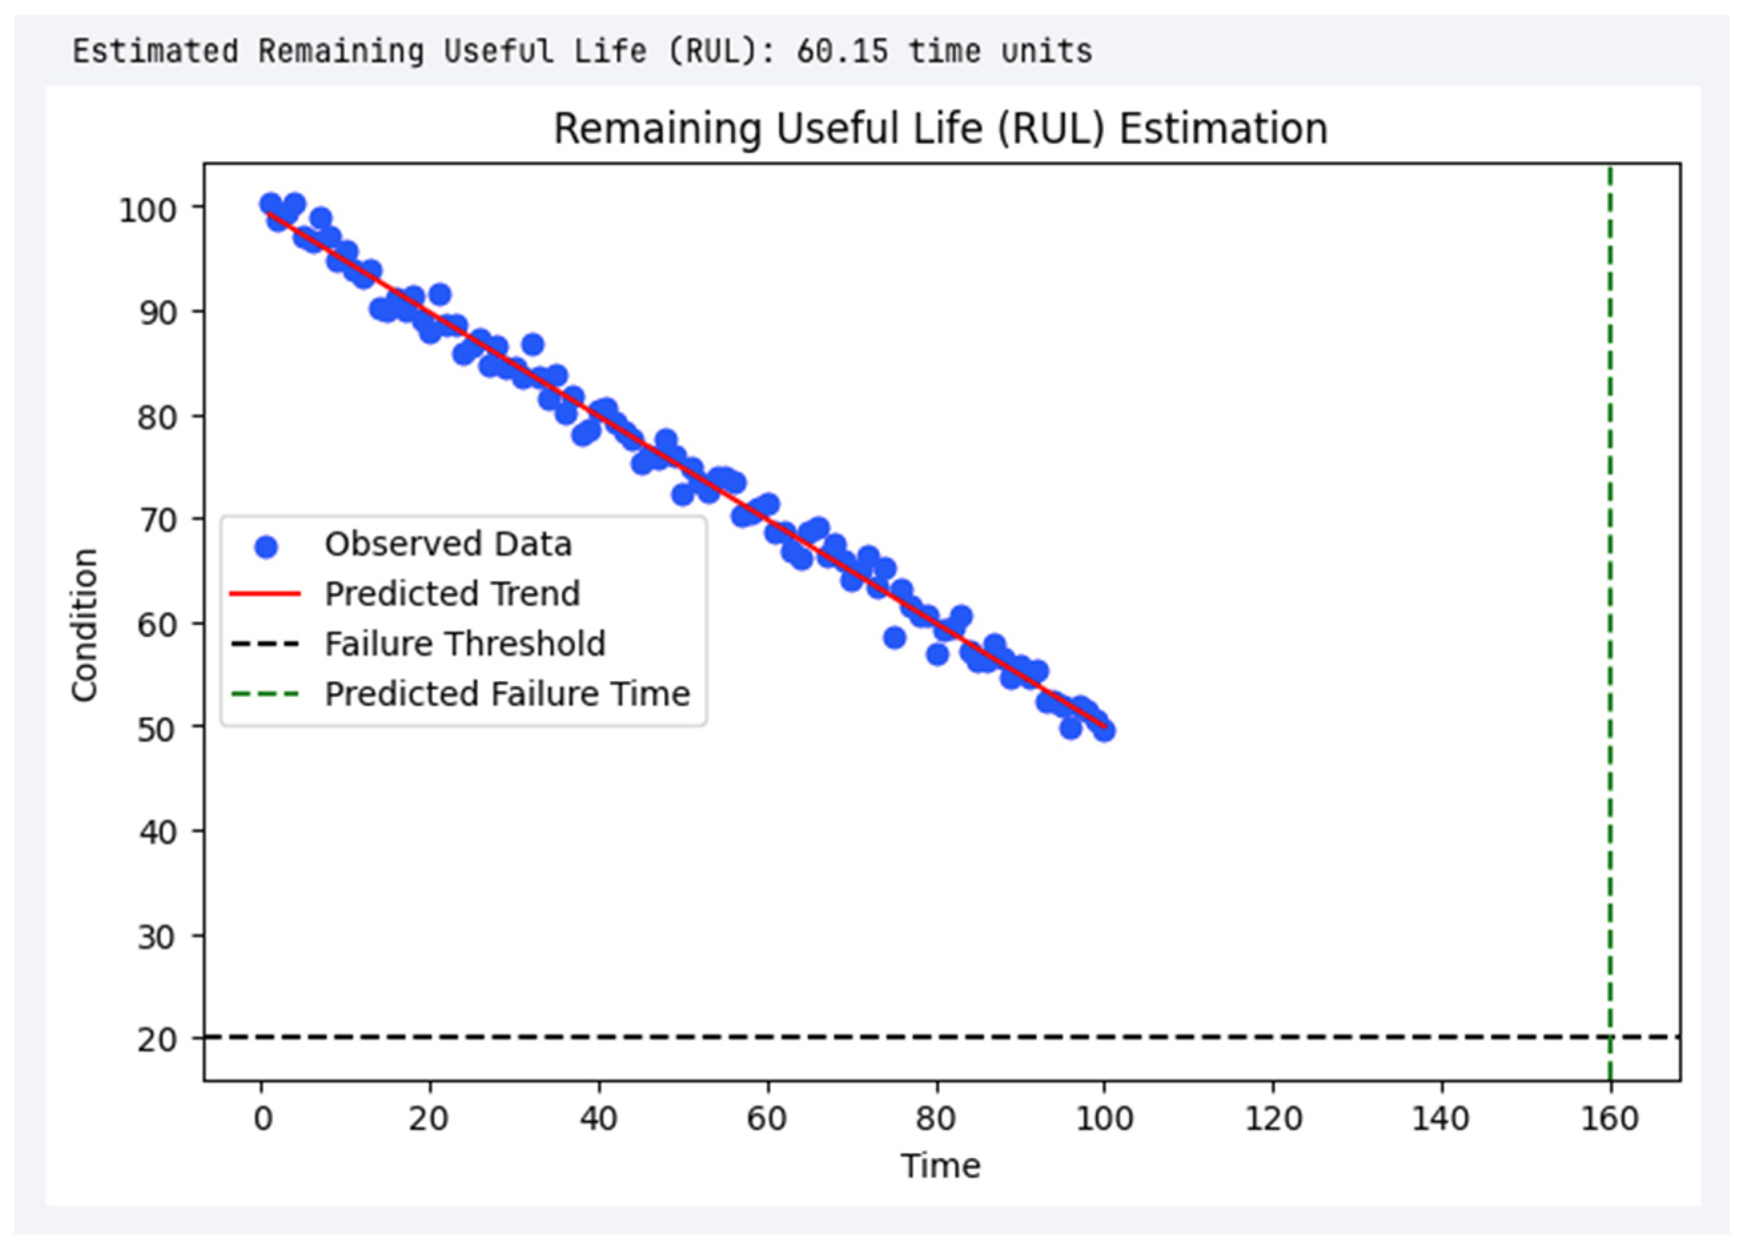Viewport: 1743px width, 1248px height.
Task: Click the intersection of green and black dashed lines
Action: pos(1610,1038)
